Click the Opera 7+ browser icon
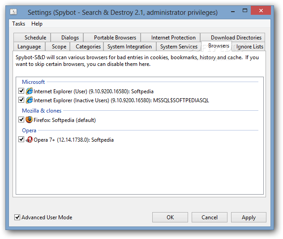 (29, 139)
